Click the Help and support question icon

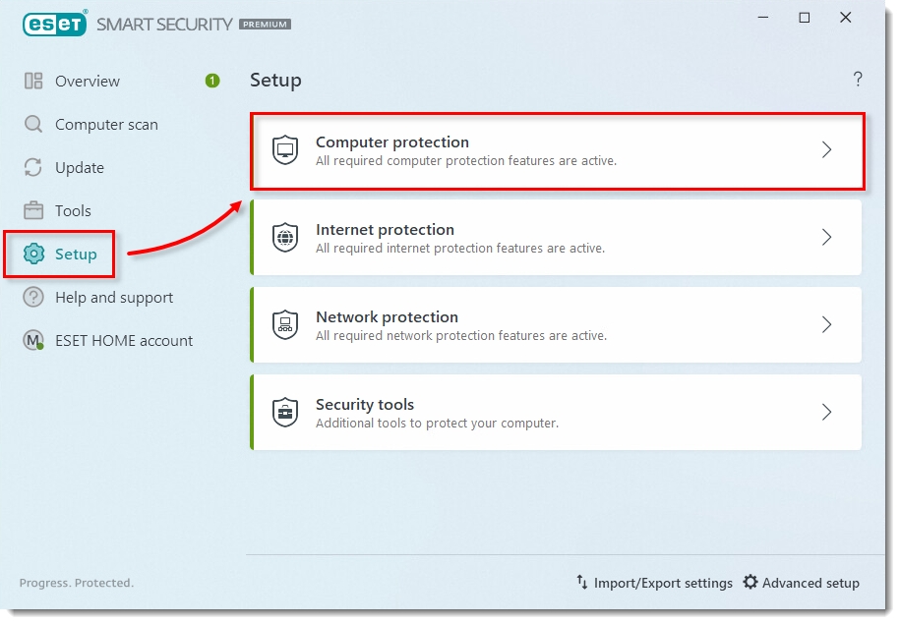click(33, 298)
